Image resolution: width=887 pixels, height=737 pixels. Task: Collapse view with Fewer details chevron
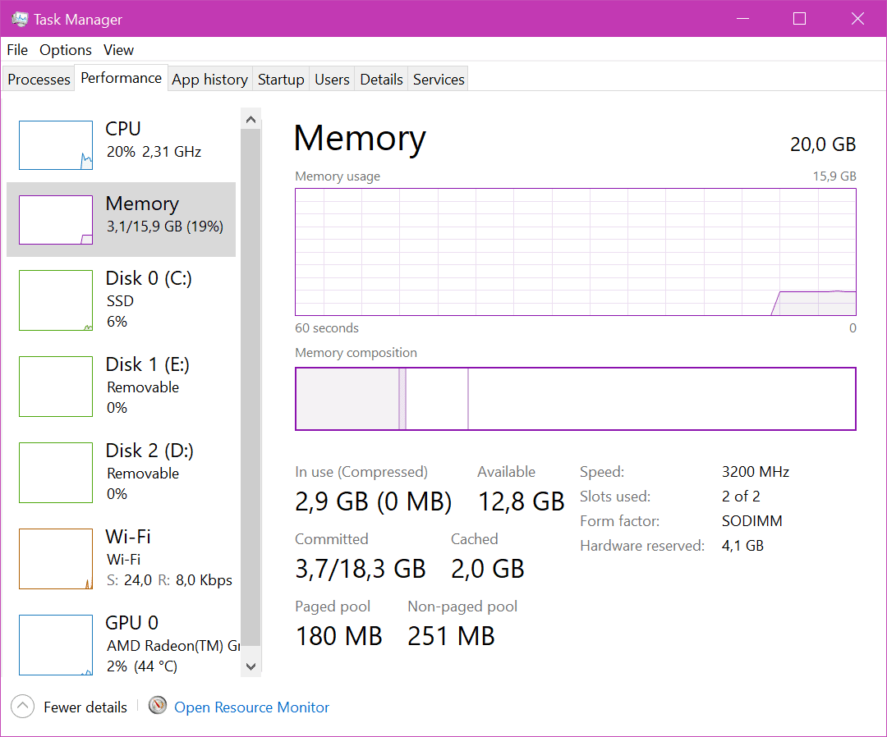click(x=23, y=707)
